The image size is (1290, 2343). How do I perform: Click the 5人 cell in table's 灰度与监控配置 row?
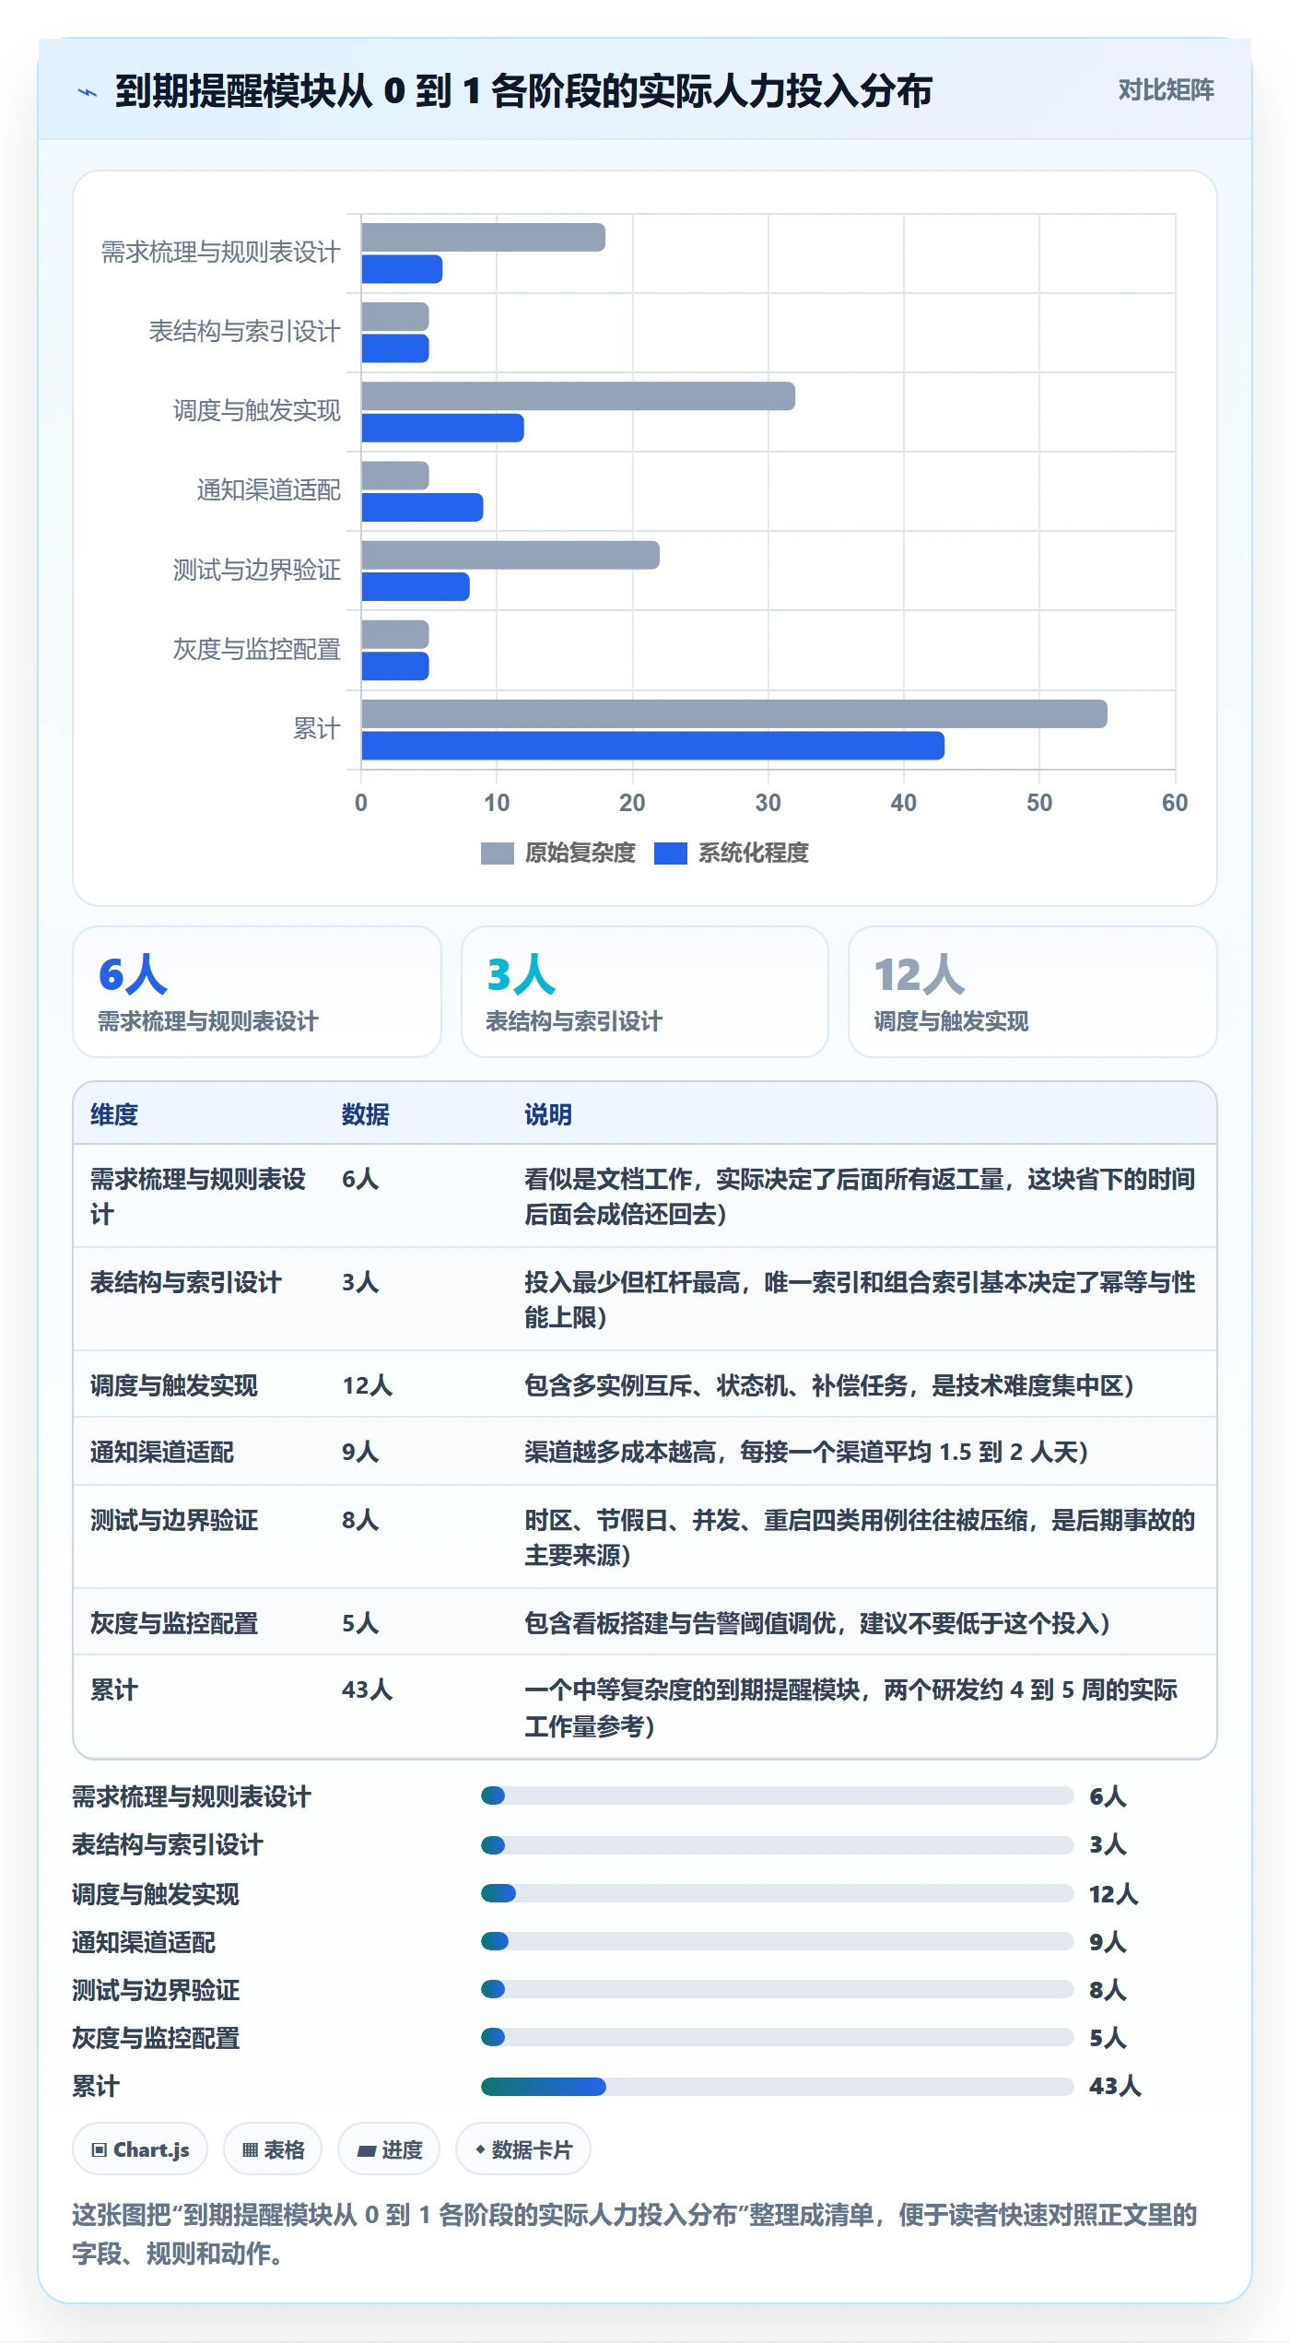(360, 1623)
